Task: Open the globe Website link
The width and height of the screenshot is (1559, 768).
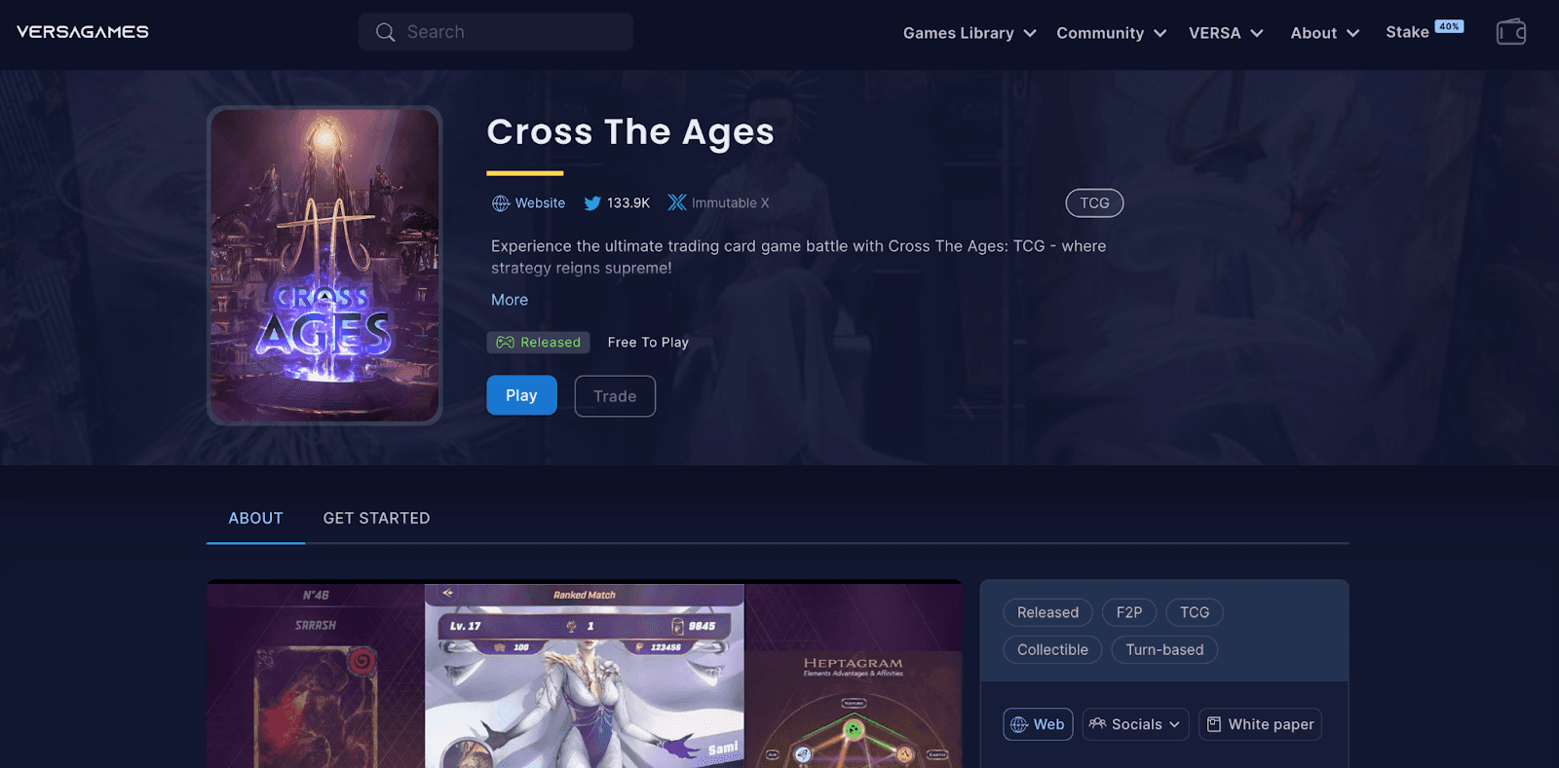Action: (x=528, y=203)
